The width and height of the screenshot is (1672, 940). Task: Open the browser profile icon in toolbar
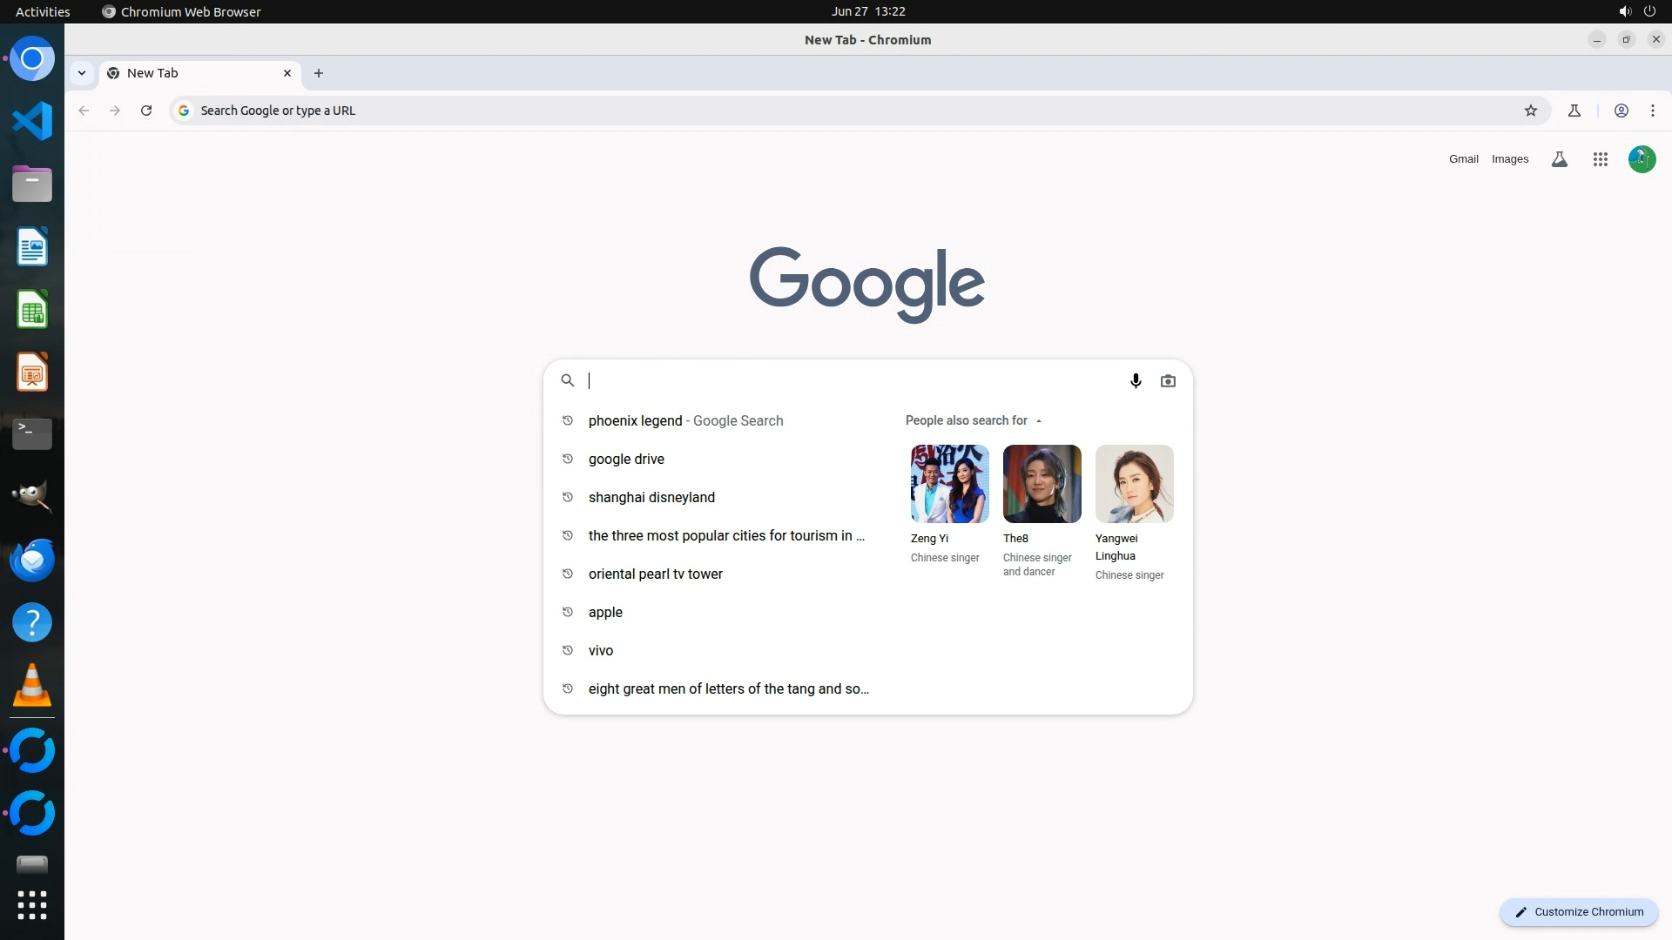pos(1621,111)
